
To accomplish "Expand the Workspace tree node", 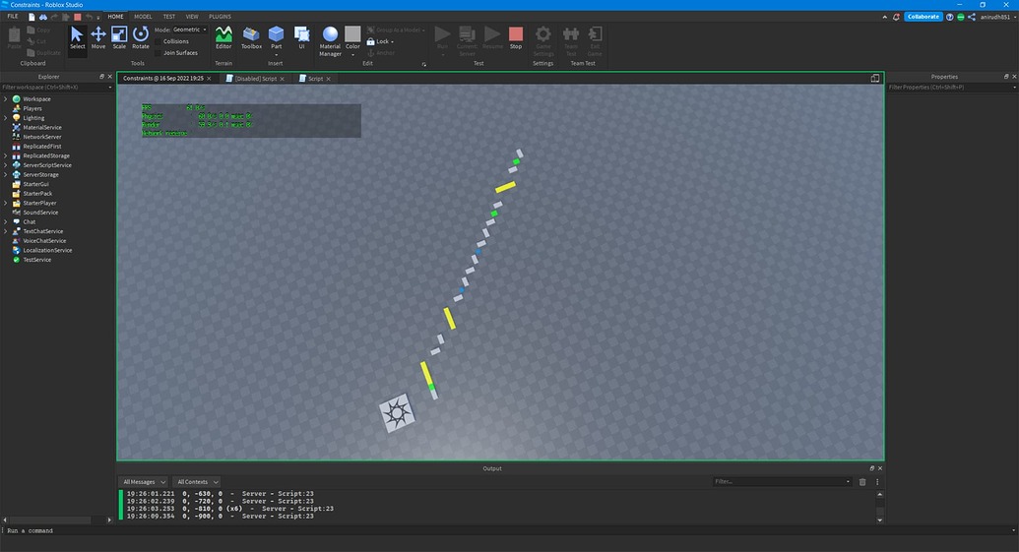I will point(6,99).
